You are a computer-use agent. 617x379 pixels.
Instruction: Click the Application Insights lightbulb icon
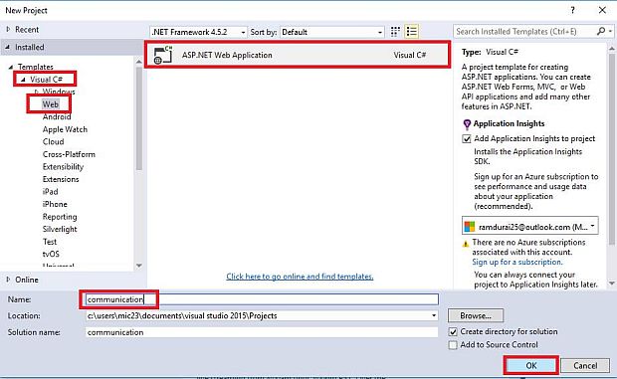coord(467,124)
